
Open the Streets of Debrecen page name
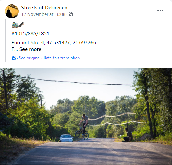tap(44, 8)
